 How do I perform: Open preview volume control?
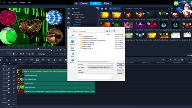click(x=33, y=54)
